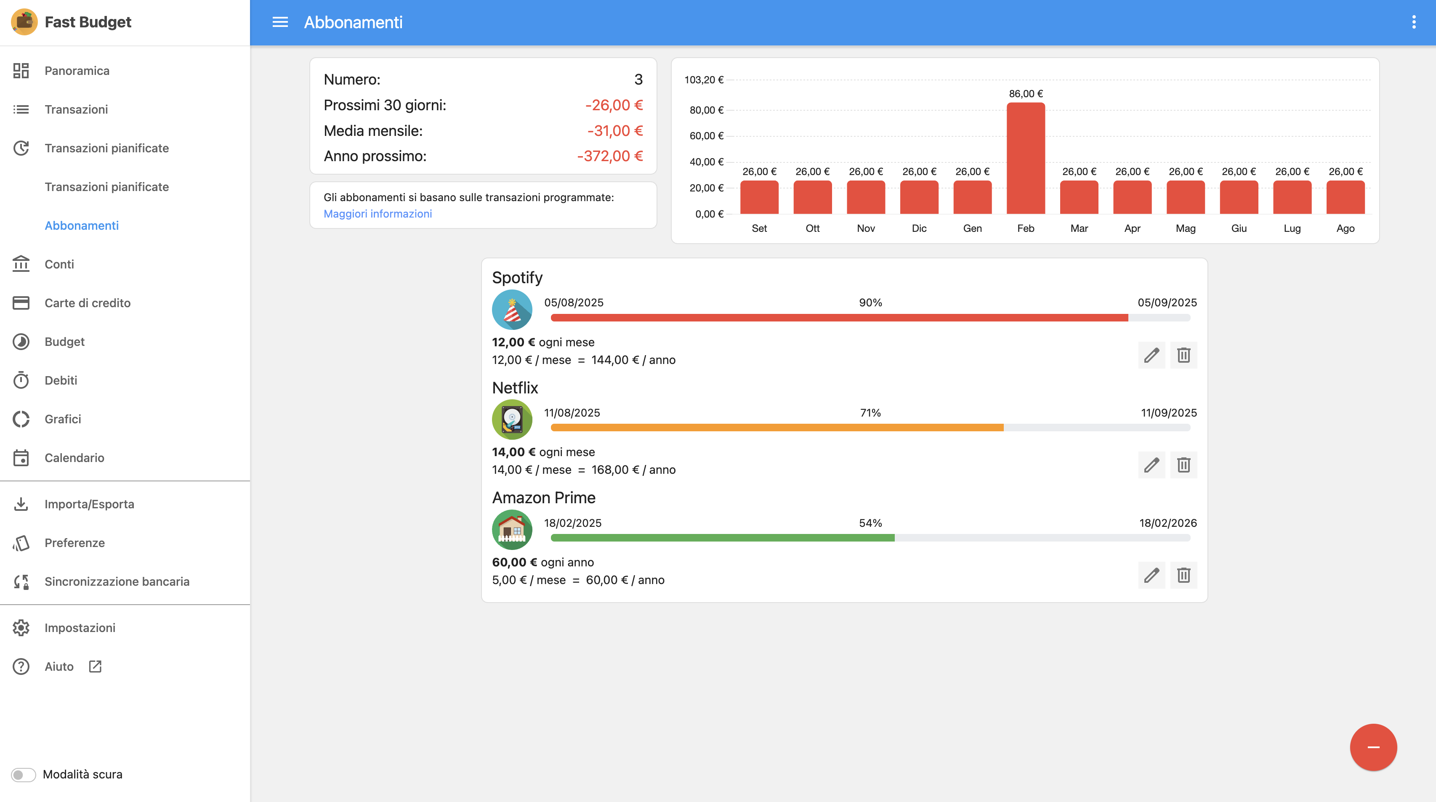Click Spotify renewal date 05/09/2025
This screenshot has width=1436, height=802.
(1167, 303)
